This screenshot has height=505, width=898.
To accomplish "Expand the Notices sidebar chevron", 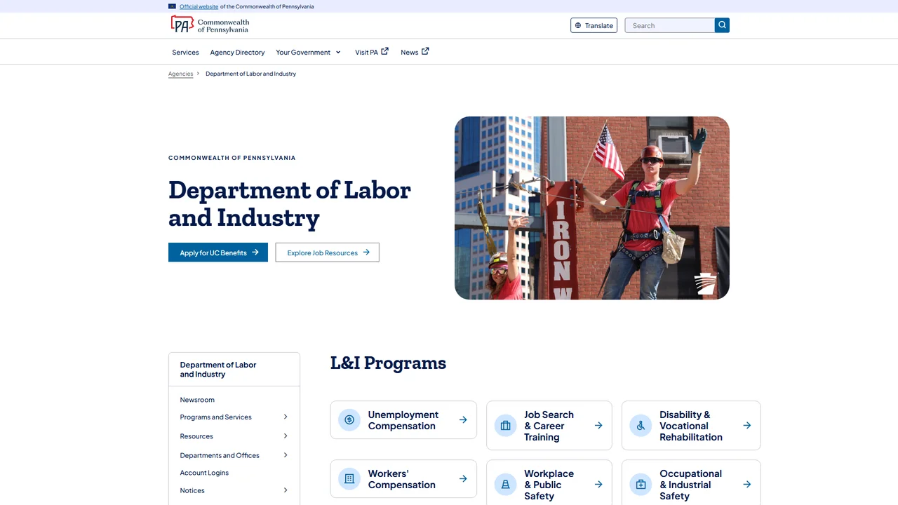I will tap(286, 490).
